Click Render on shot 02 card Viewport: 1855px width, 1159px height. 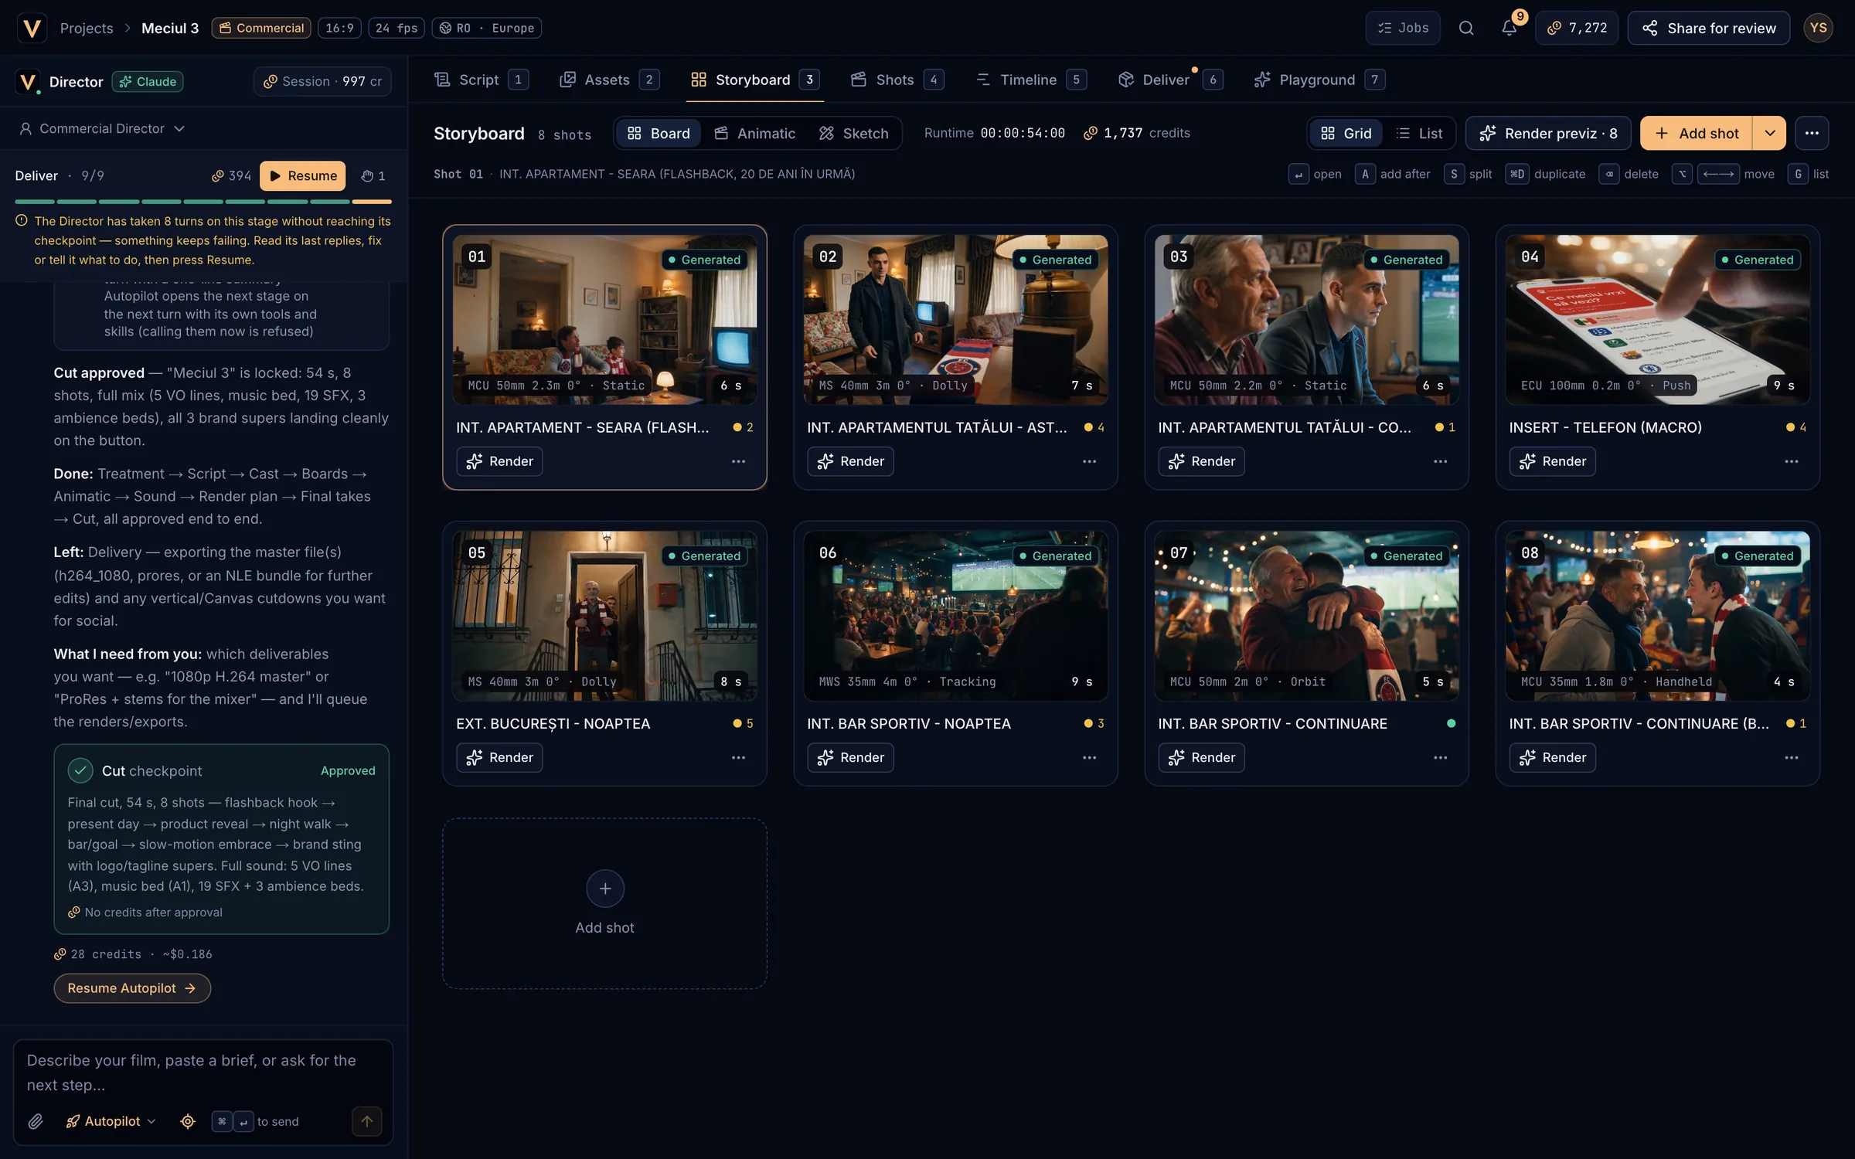[850, 461]
